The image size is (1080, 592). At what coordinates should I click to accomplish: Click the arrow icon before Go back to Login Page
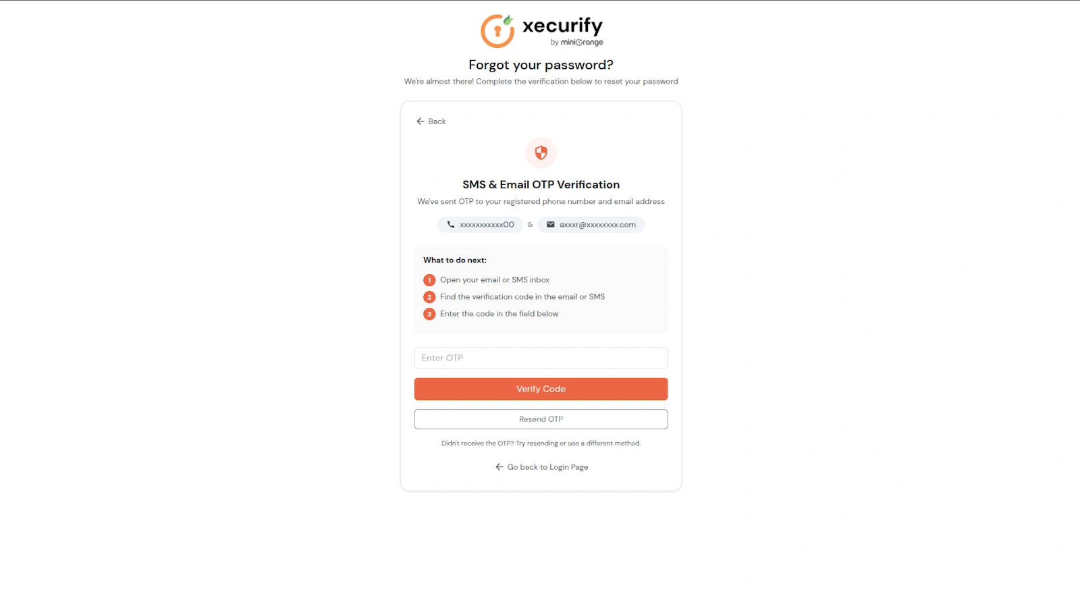(x=500, y=467)
